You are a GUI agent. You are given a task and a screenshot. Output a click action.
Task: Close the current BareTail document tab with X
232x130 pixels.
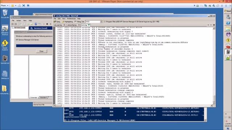(214, 25)
